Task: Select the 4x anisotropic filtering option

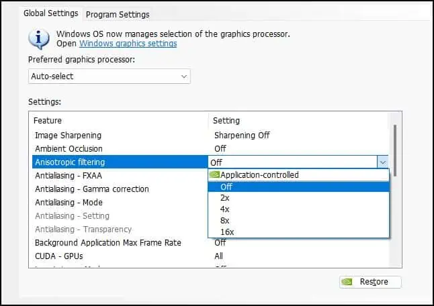Action: (x=224, y=209)
